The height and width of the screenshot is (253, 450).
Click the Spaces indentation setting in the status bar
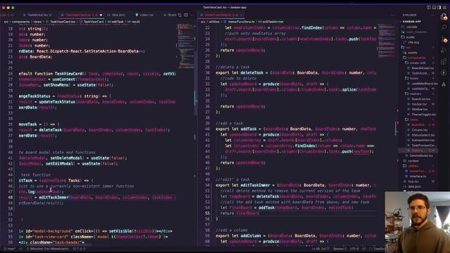[340, 249]
